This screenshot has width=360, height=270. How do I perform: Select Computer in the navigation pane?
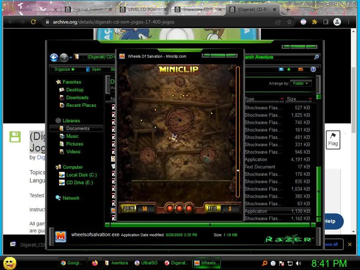(73, 167)
